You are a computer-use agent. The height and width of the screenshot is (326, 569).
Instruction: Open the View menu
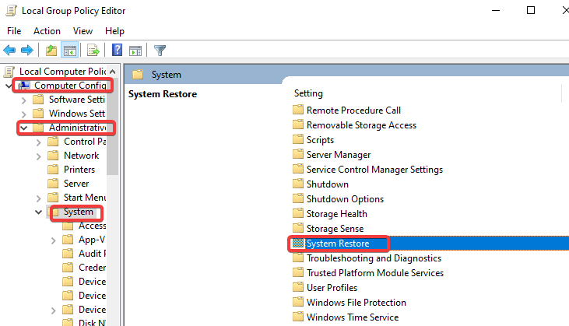pos(83,31)
